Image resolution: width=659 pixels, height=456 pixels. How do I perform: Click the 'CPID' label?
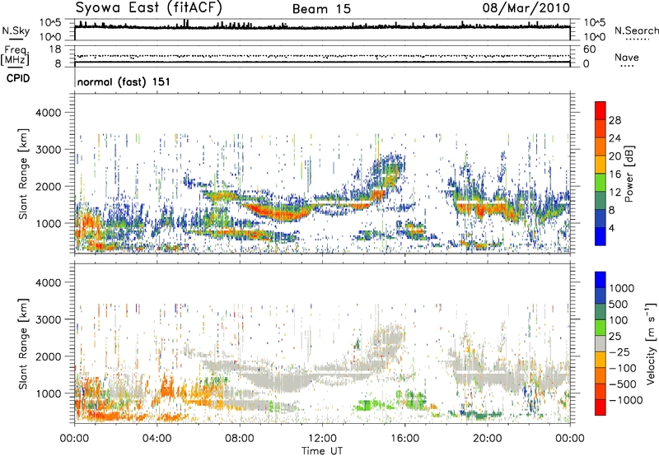click(18, 78)
